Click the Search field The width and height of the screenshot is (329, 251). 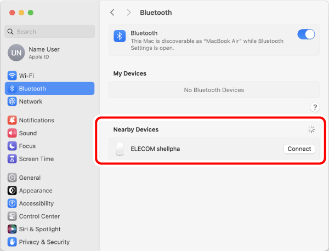point(49,32)
